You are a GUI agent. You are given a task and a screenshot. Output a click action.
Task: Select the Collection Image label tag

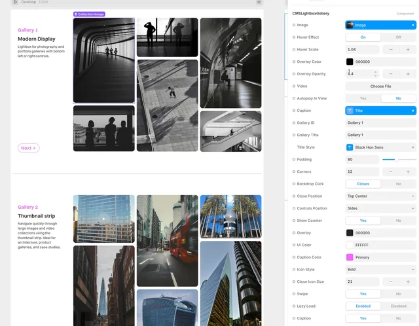tap(89, 14)
